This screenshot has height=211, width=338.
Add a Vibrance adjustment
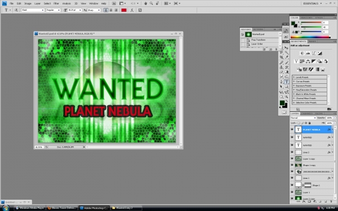pos(296,61)
